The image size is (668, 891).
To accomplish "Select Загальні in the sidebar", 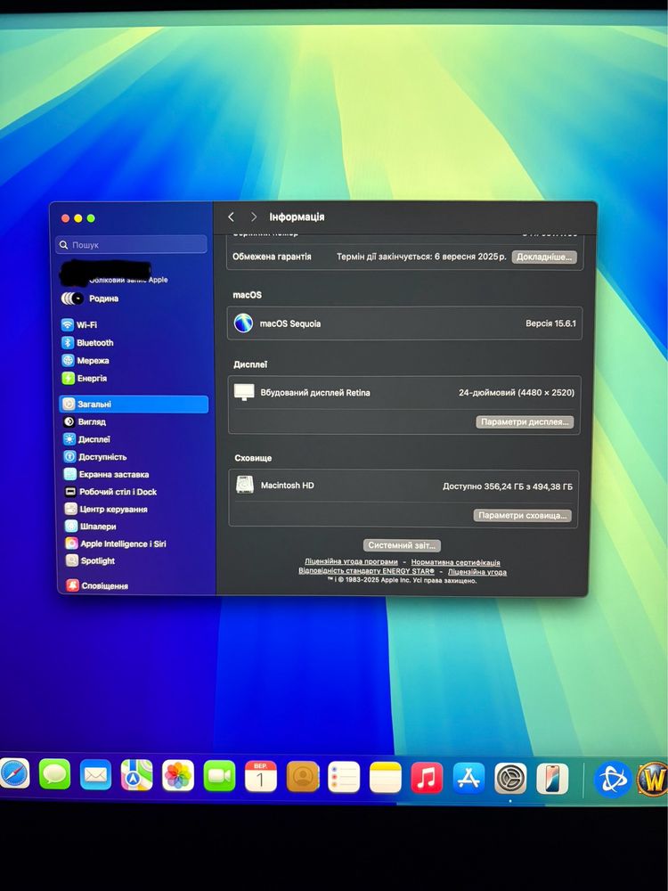I will coord(134,404).
